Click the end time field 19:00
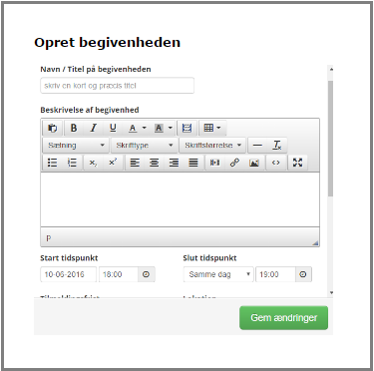 pyautogui.click(x=275, y=274)
